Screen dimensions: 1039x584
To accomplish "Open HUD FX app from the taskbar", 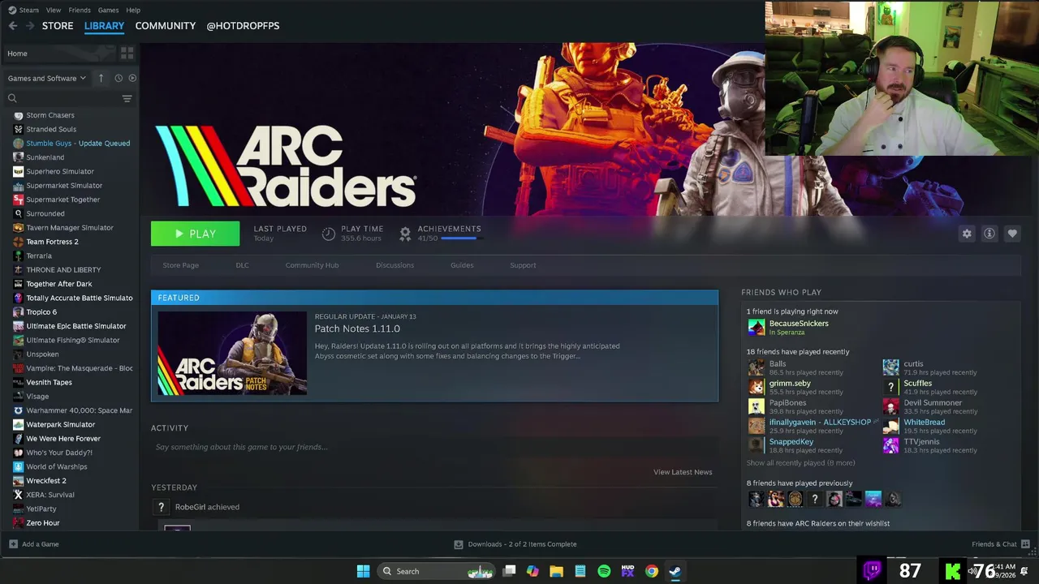I will 627,571.
